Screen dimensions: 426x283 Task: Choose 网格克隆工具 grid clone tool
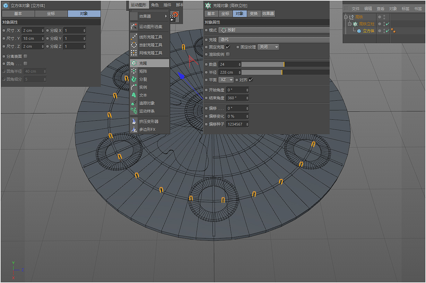coord(150,53)
